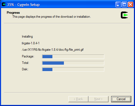Click the 'Total:' label
The image size is (135, 106).
(26, 63)
